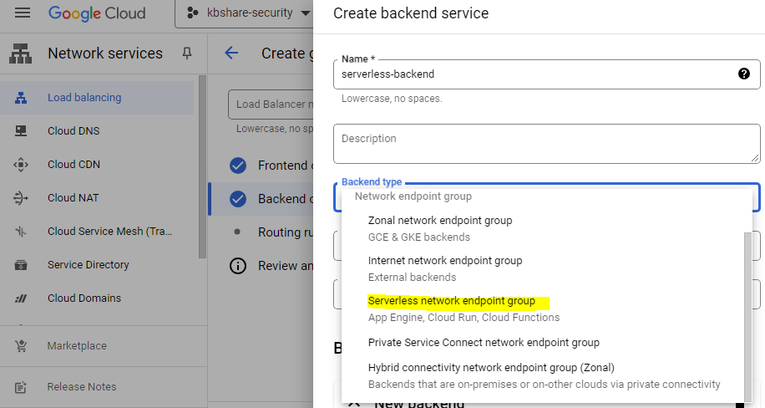The width and height of the screenshot is (765, 408).
Task: Click the Network services icon
Action: (x=21, y=54)
